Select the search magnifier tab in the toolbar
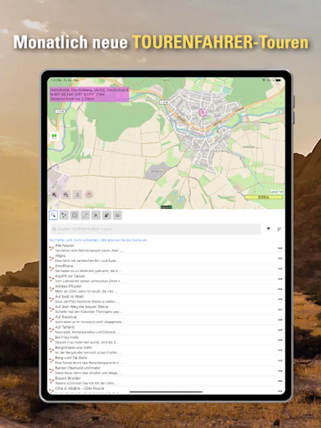The width and height of the screenshot is (321, 428). 53,215
